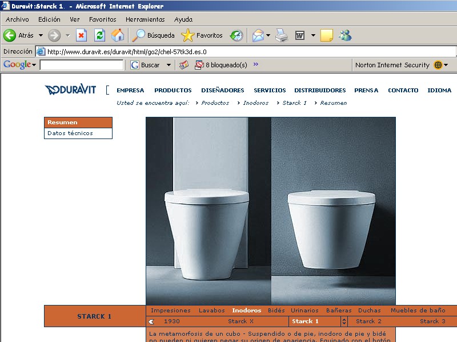Click the left arrow in the series bar
This screenshot has width=457, height=342.
(x=151, y=321)
